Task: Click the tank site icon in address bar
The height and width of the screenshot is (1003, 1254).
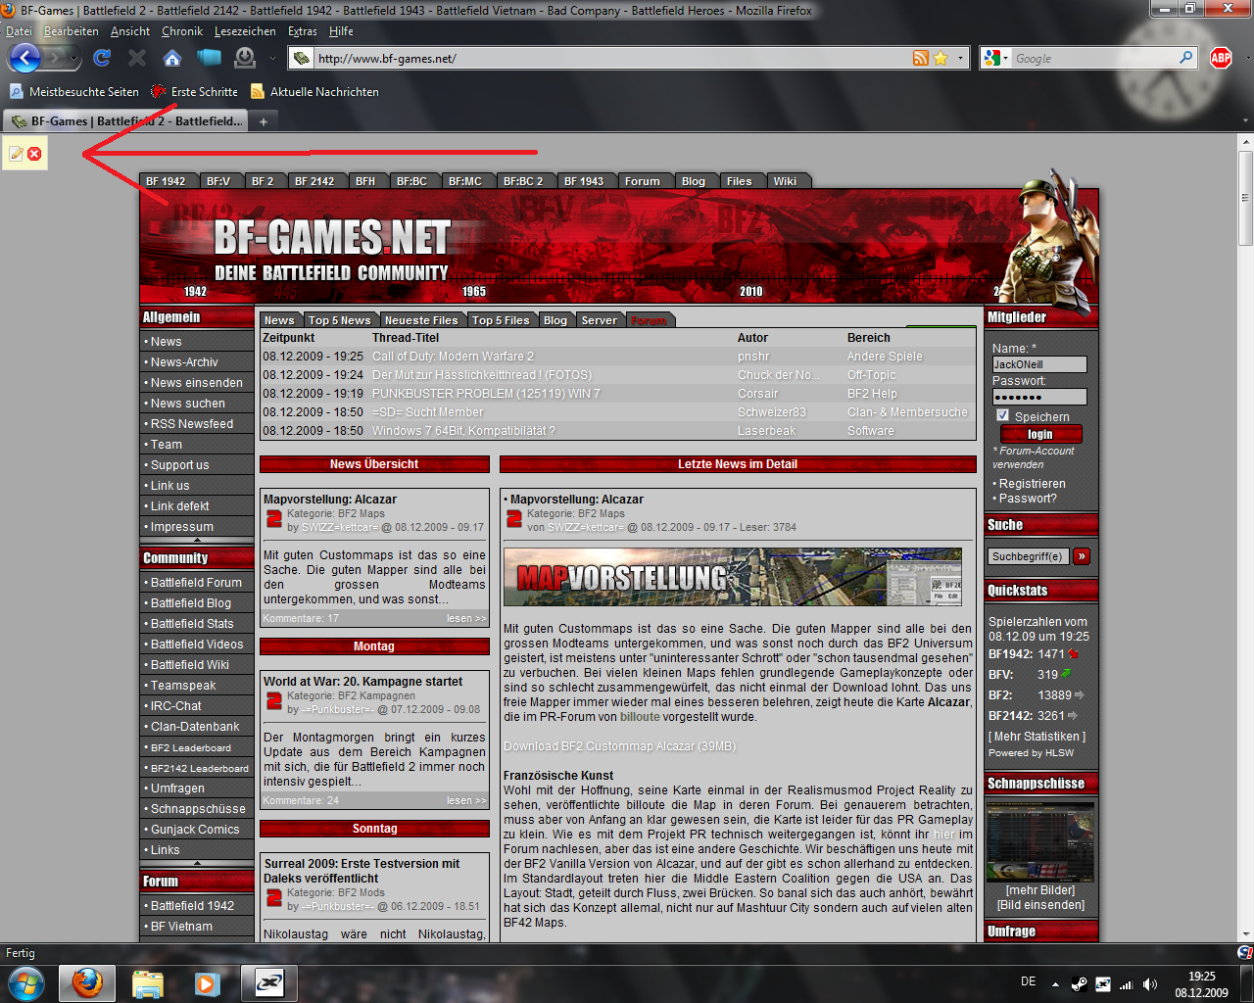Action: click(x=302, y=59)
